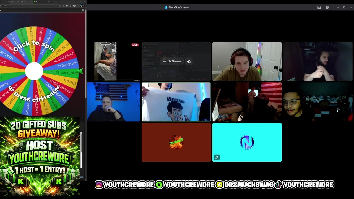Viewport: 354px width, 199px height.
Task: Maximize the Discord window
Action: 344,7
